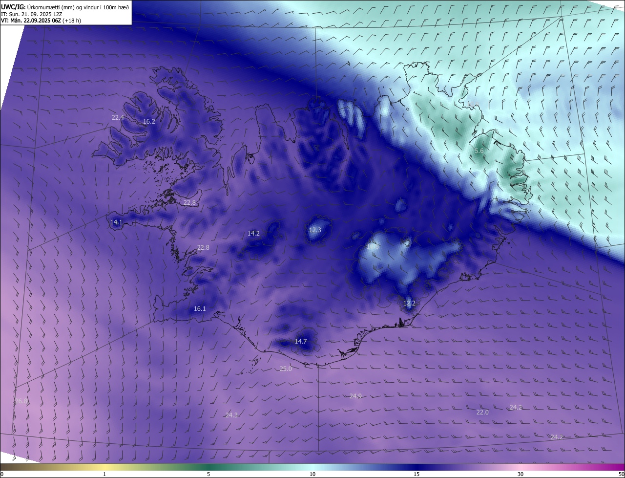The width and height of the screenshot is (625, 478).
Task: Select the 25.0 value offshore
Action: pyautogui.click(x=286, y=369)
